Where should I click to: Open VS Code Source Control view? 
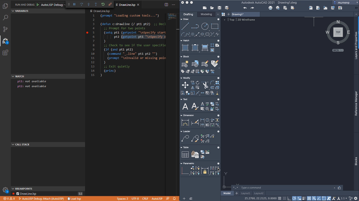5,29
